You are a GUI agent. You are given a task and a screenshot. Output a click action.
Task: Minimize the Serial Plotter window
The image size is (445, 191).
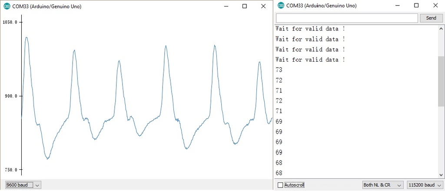226,6
